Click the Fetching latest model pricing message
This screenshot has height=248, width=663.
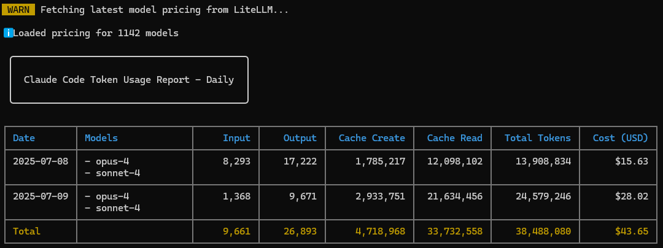click(x=165, y=10)
